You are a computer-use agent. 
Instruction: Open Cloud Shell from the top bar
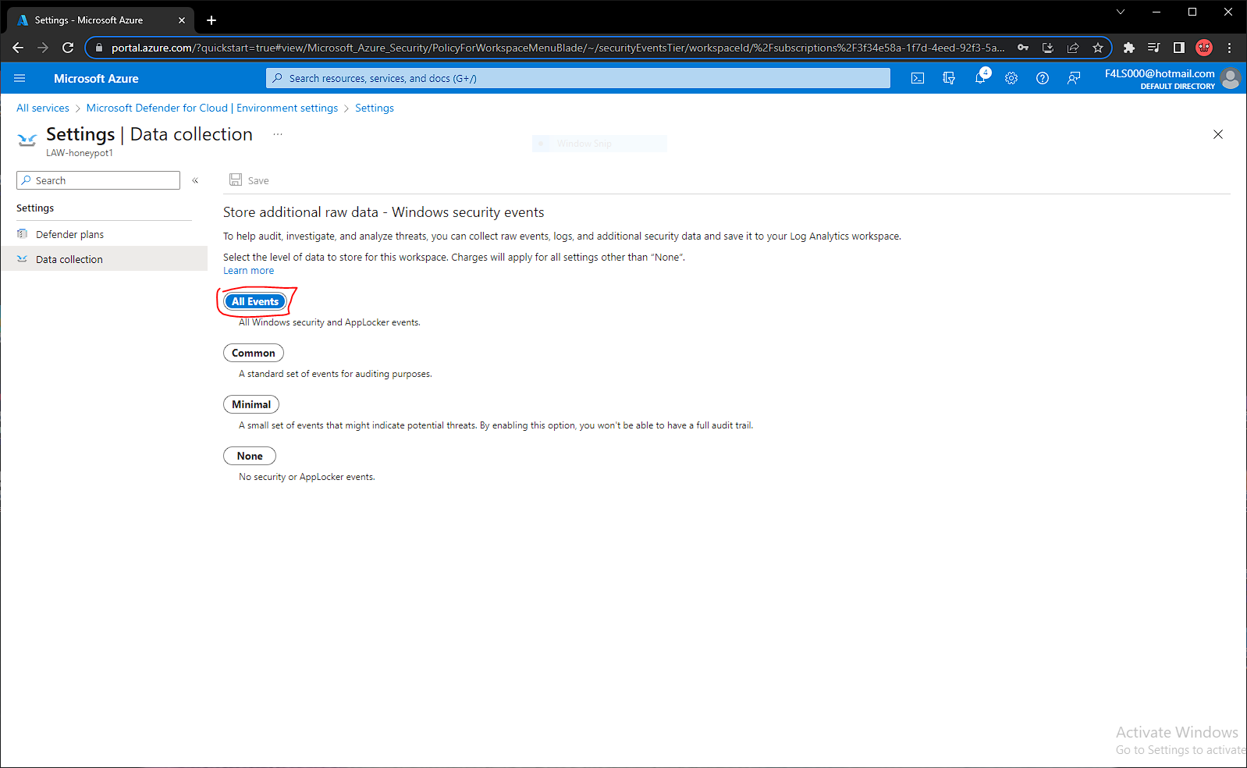click(918, 78)
